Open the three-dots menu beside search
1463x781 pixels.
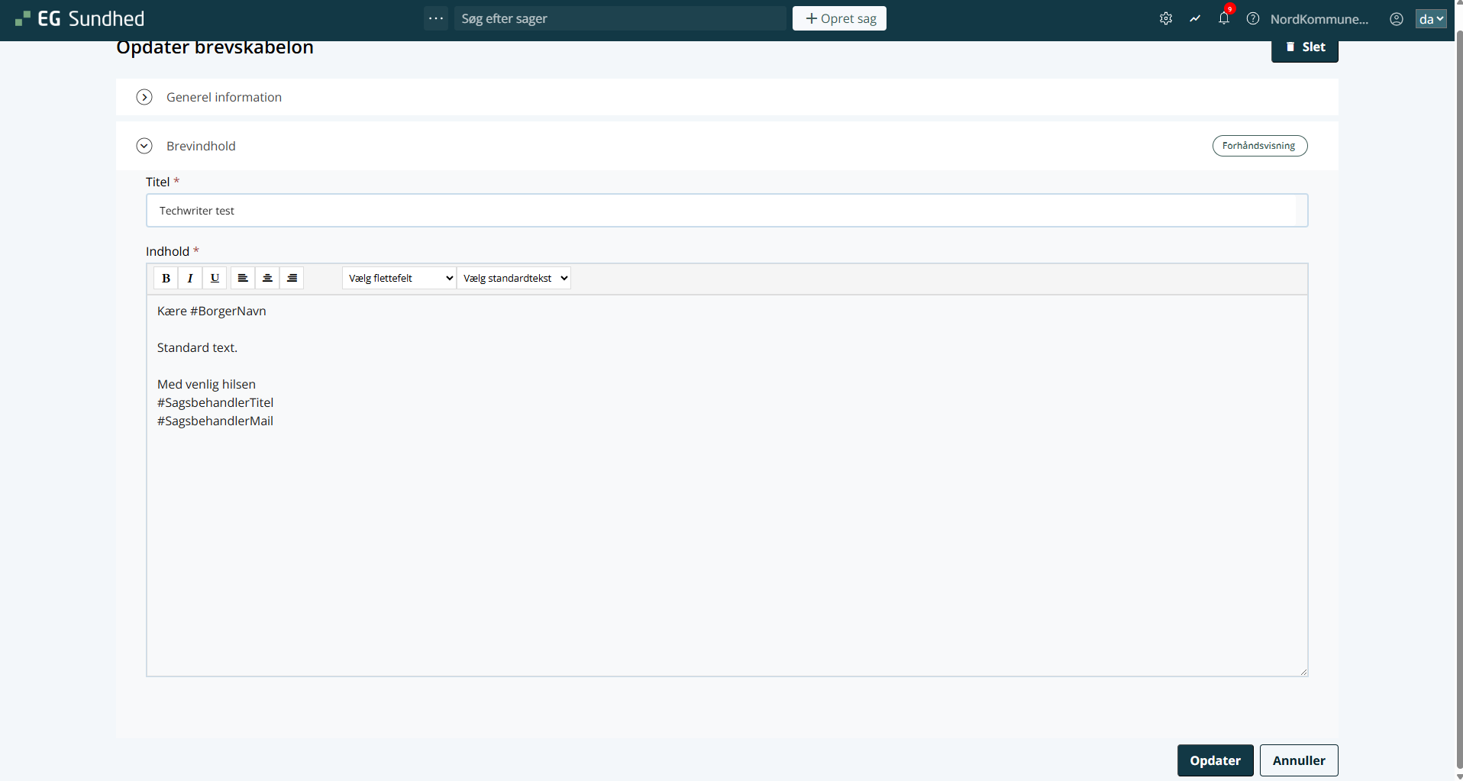(436, 18)
